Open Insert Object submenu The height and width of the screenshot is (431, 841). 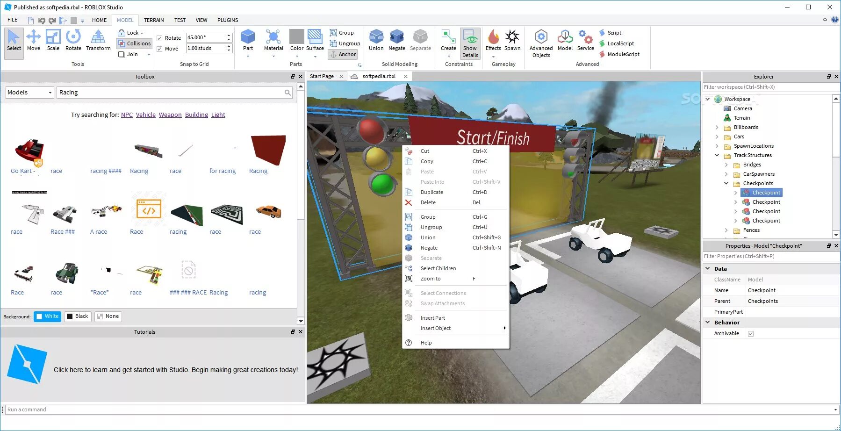[x=455, y=328]
